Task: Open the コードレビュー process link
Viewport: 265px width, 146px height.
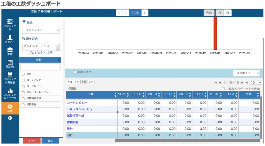Action: 77,103
